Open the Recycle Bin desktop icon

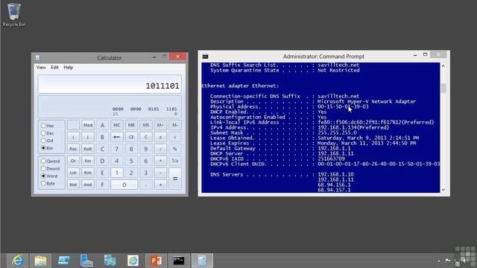pos(14,15)
